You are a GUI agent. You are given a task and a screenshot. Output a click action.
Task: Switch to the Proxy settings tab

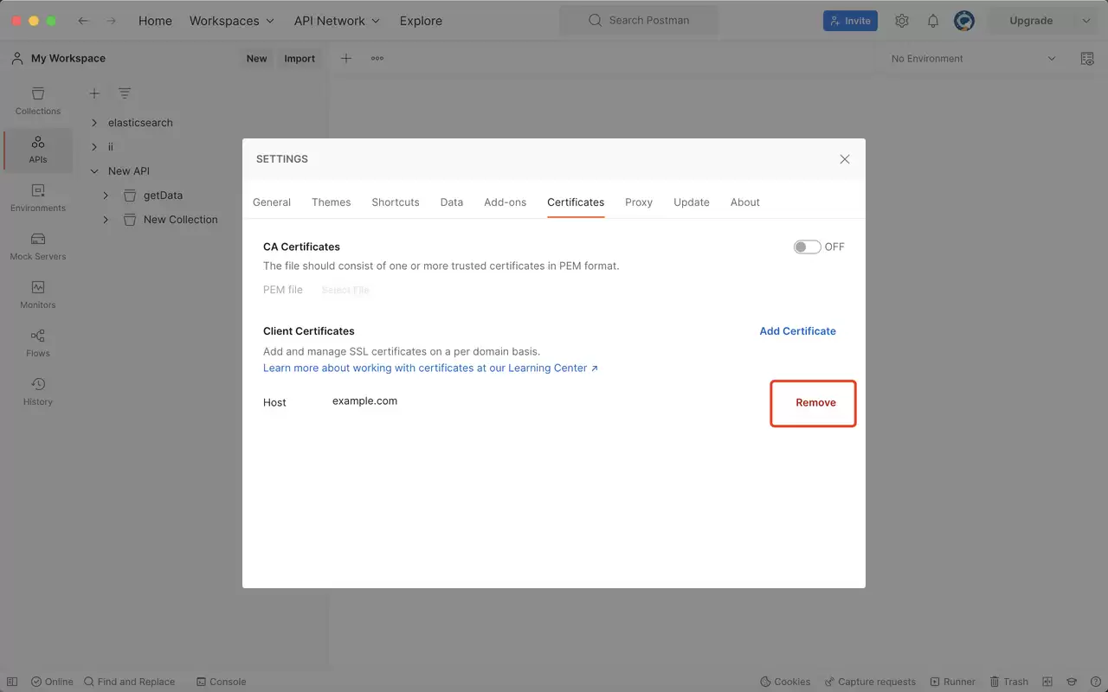639,202
